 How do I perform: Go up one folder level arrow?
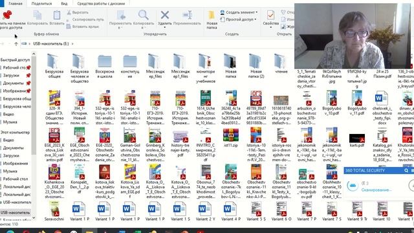16,44
